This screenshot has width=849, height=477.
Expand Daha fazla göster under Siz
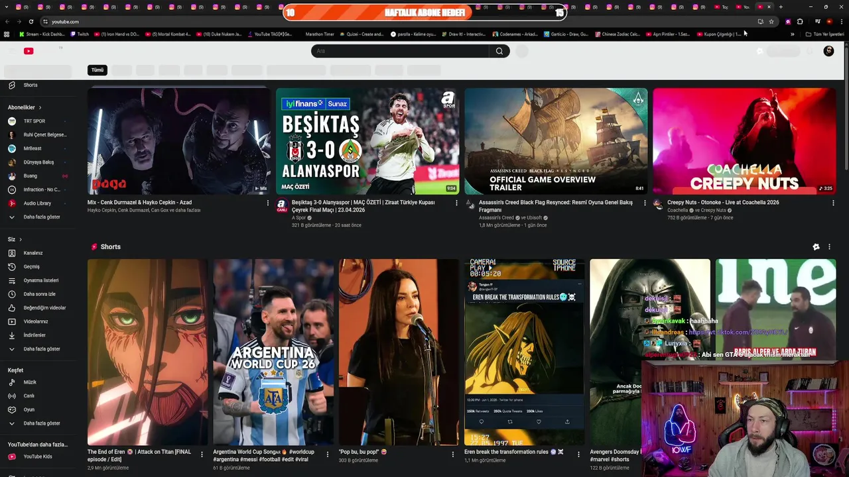pos(40,348)
